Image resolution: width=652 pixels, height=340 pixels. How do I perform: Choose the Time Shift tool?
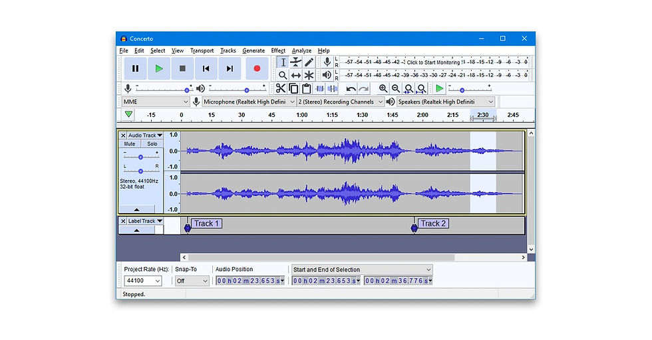(296, 76)
